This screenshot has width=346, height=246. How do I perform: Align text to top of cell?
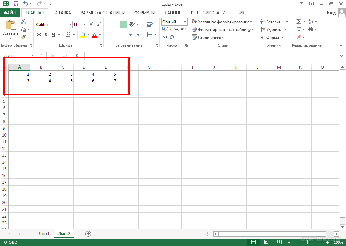(x=108, y=23)
